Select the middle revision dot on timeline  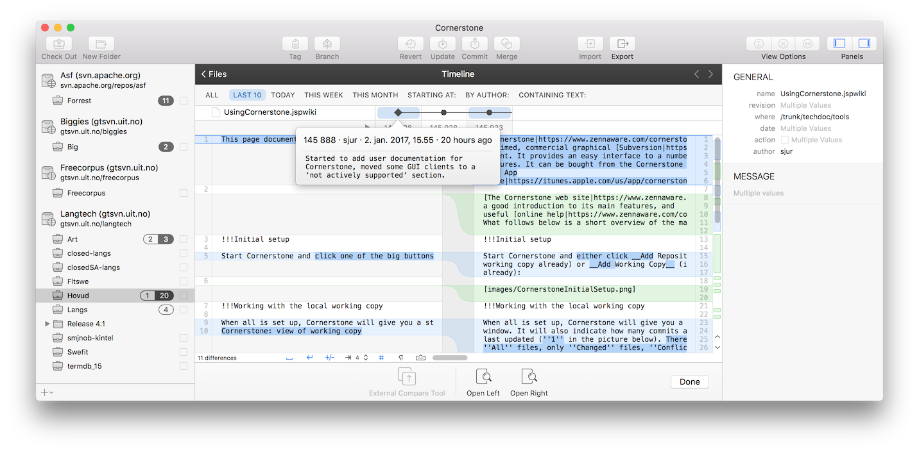pyautogui.click(x=443, y=113)
